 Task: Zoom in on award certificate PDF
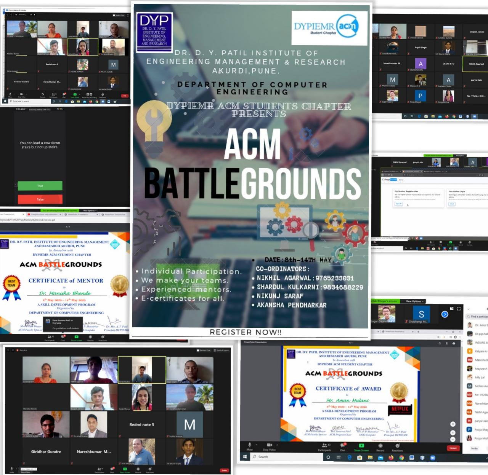click(x=453, y=433)
